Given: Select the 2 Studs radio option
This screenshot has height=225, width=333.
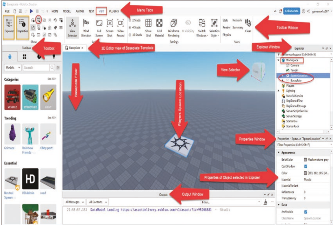Looking at the screenshot, I should (130, 20).
